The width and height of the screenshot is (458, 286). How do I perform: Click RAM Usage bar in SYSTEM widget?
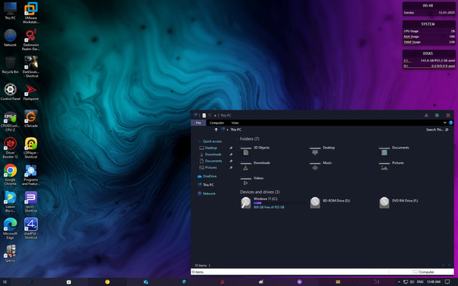[429, 38]
